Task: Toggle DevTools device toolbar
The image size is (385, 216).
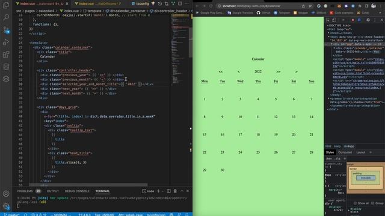Action: (x=334, y=20)
